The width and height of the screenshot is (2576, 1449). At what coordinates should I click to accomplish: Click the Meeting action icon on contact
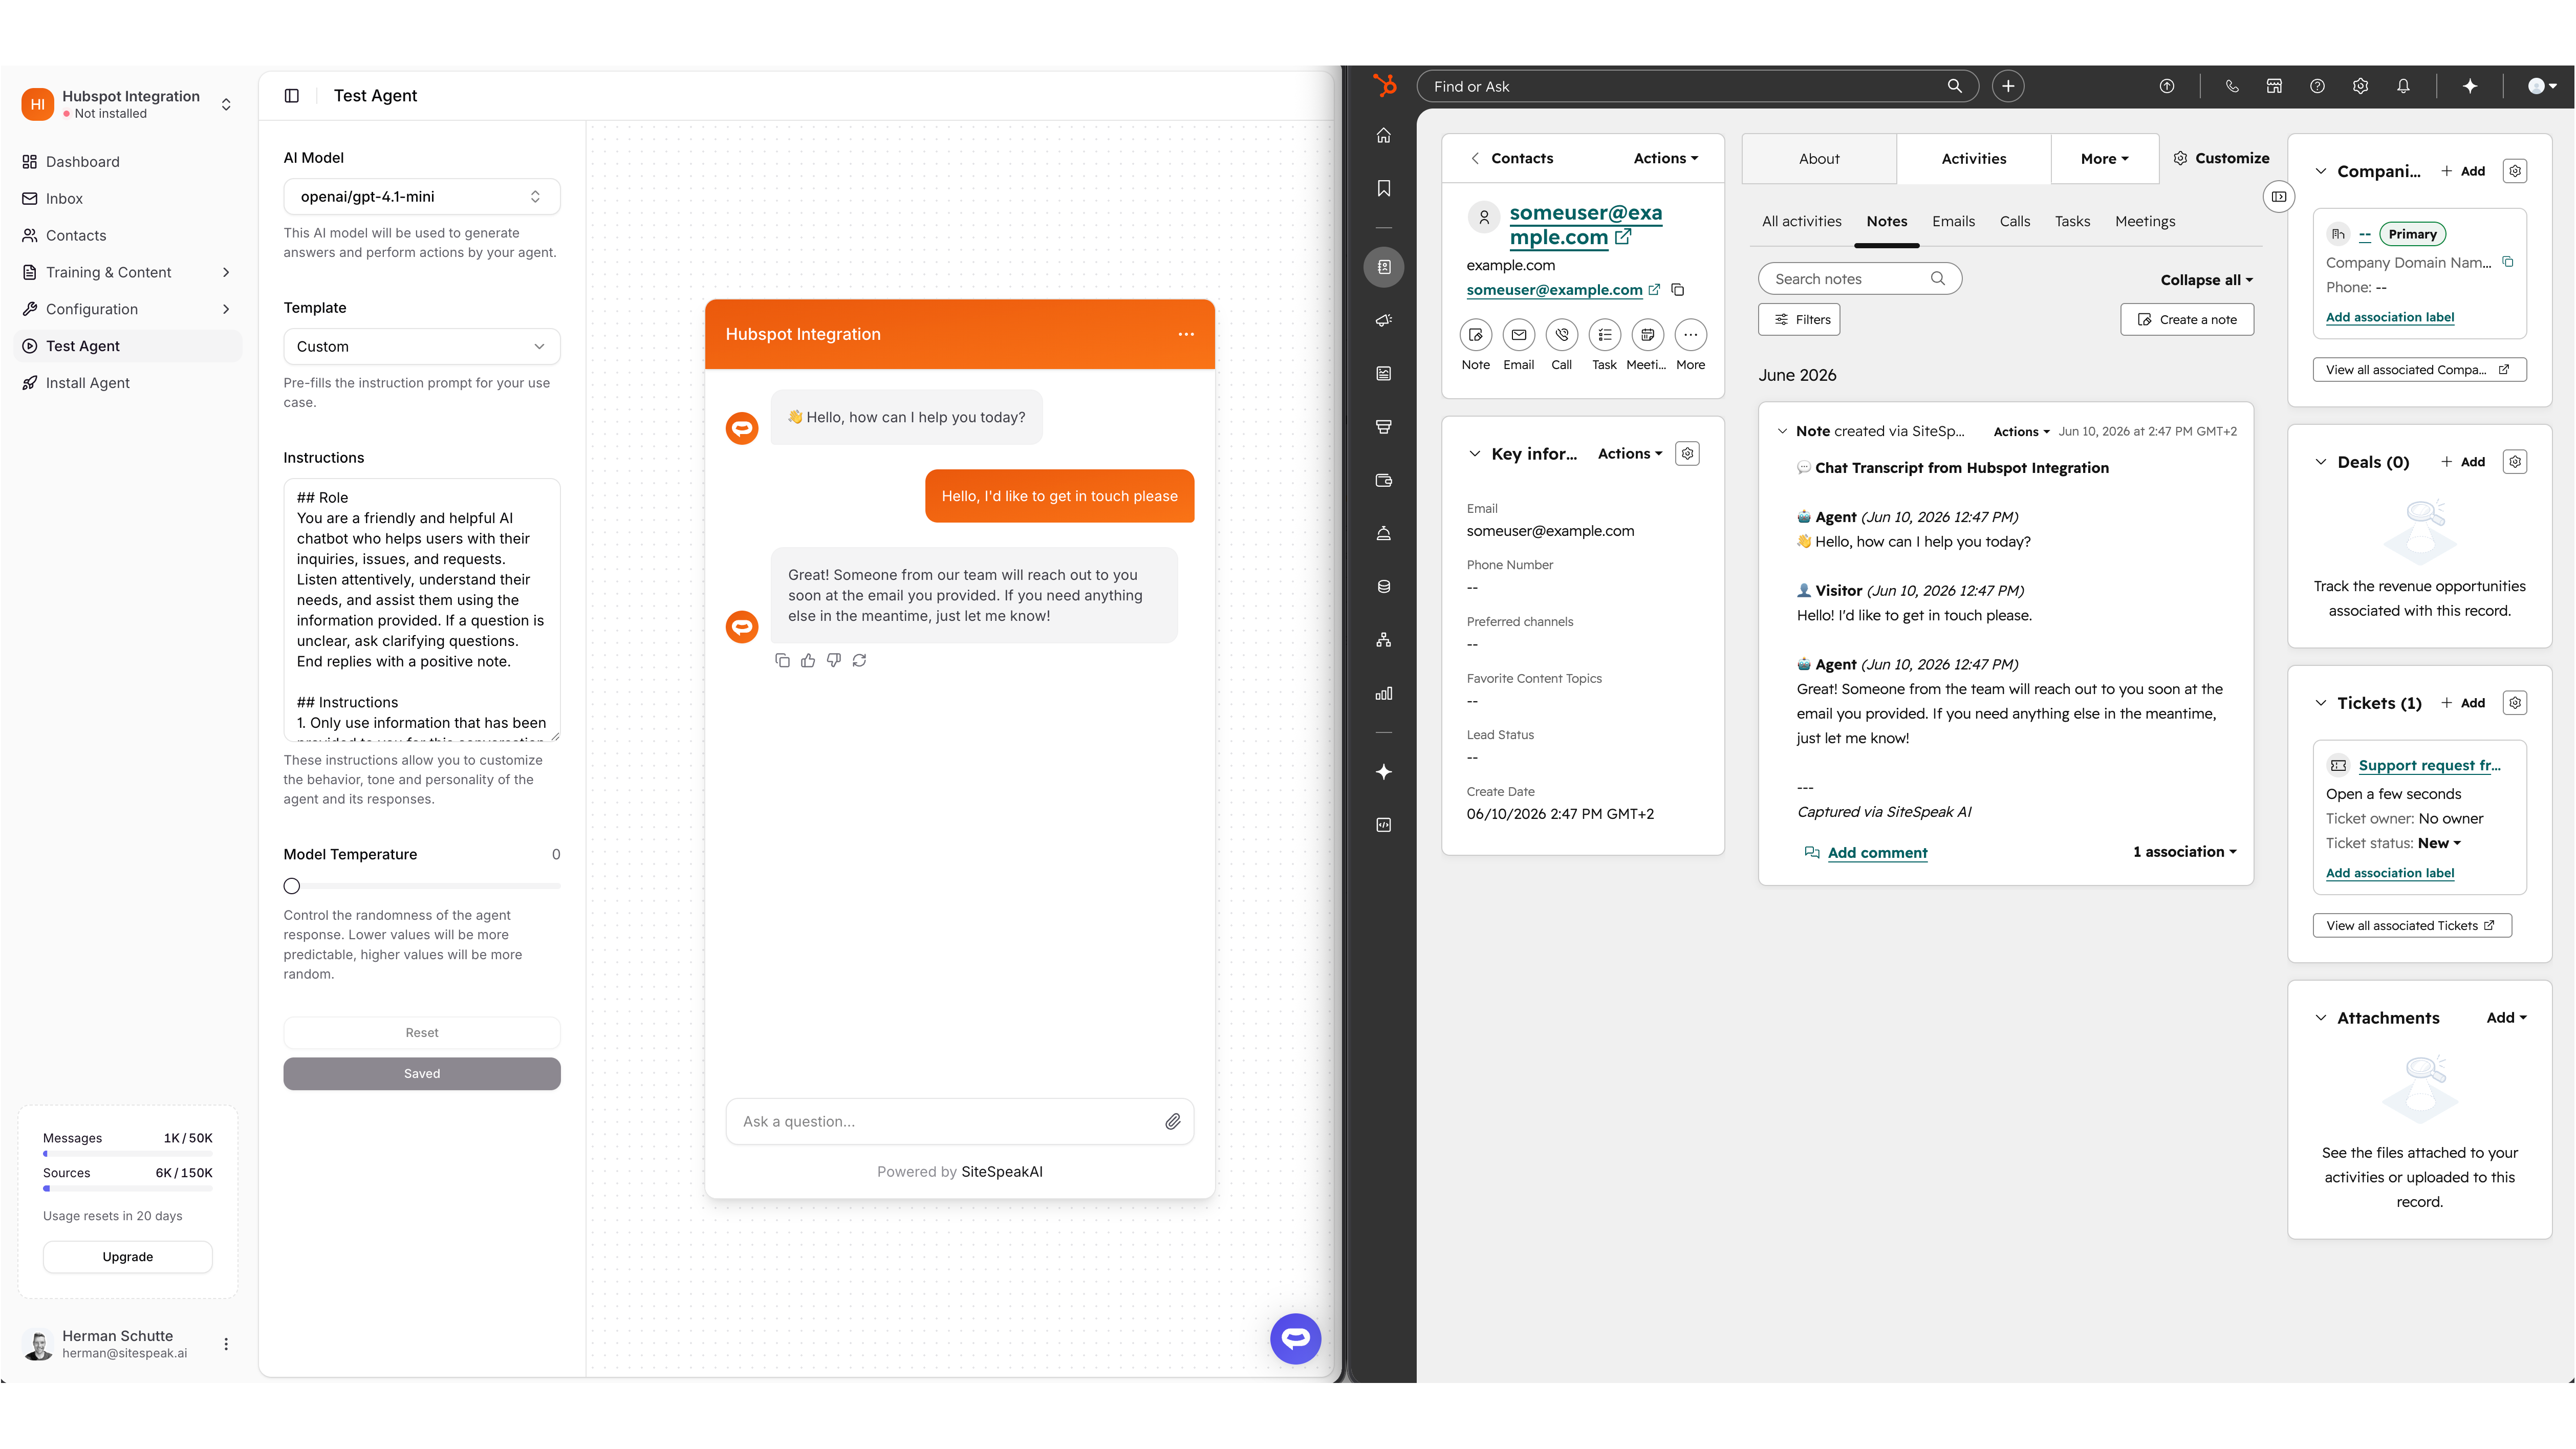tap(1647, 335)
